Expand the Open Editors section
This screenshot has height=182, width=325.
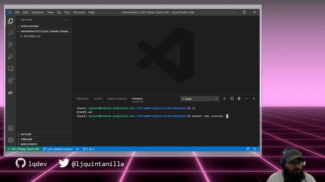(x=44, y=26)
